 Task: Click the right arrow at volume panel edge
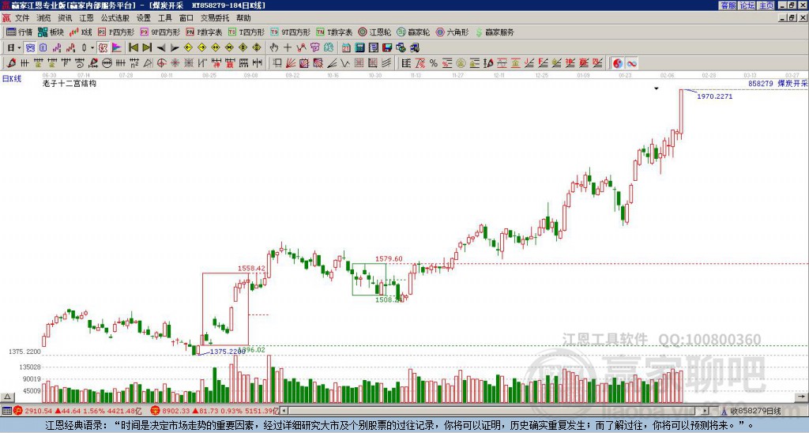point(801,397)
